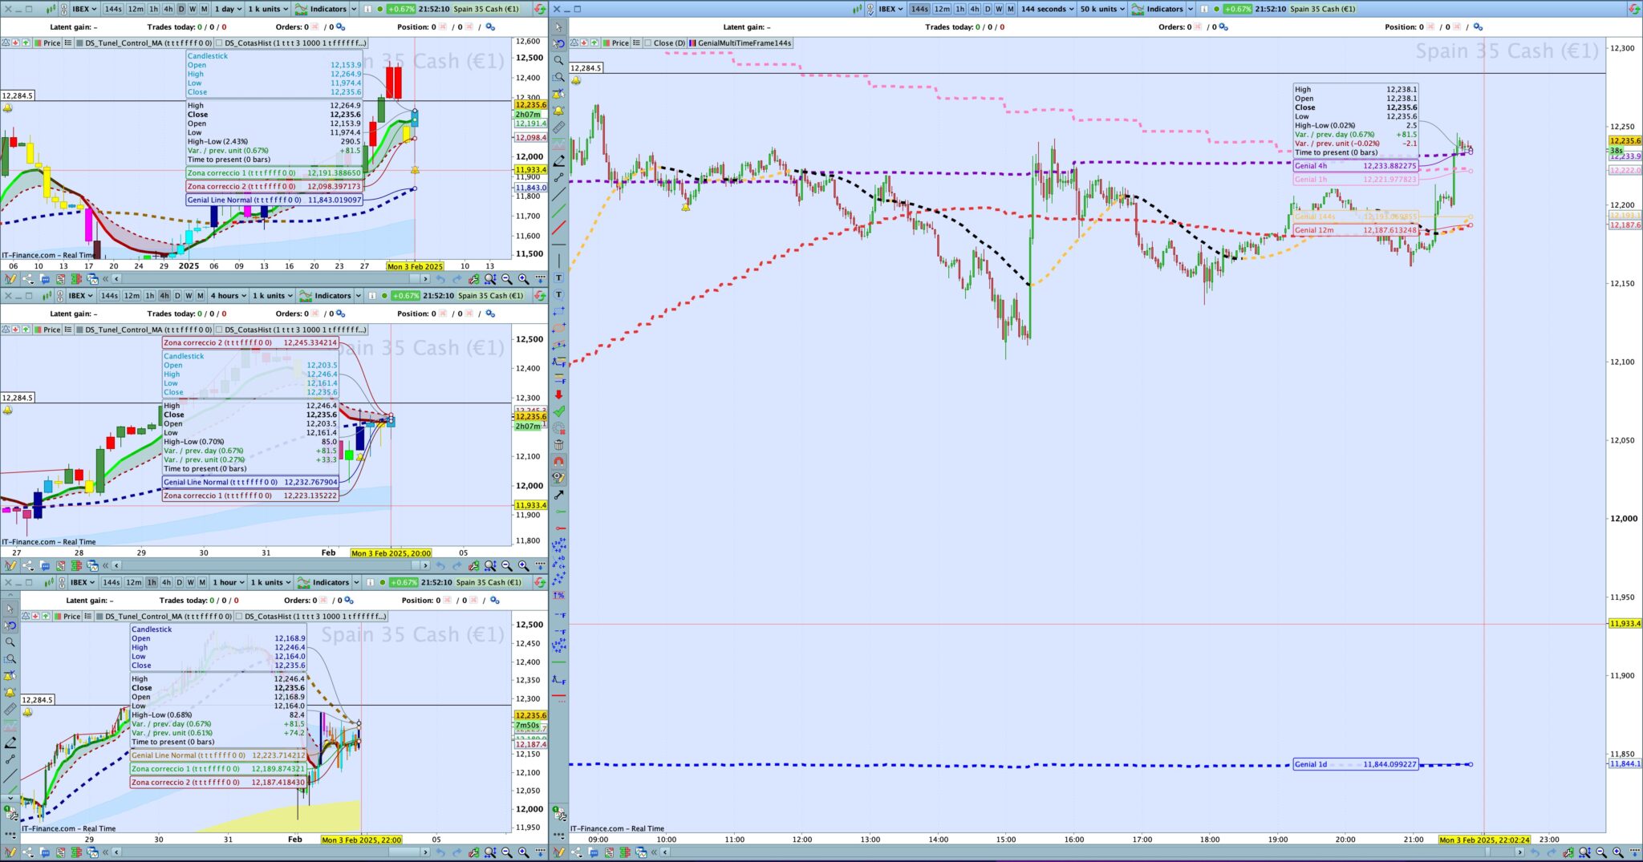This screenshot has width=1643, height=862.
Task: Open the '1 hour' timeframe dropdown
Action: coord(228,583)
